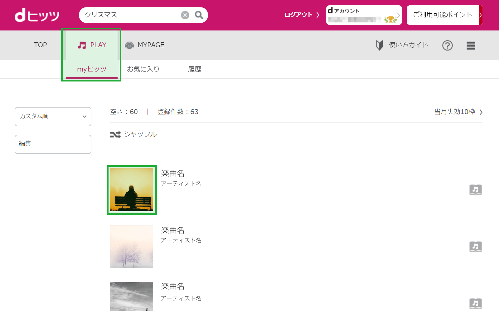Screen dimensions: 499x311
Task: Open the help question mark icon
Action: click(448, 45)
